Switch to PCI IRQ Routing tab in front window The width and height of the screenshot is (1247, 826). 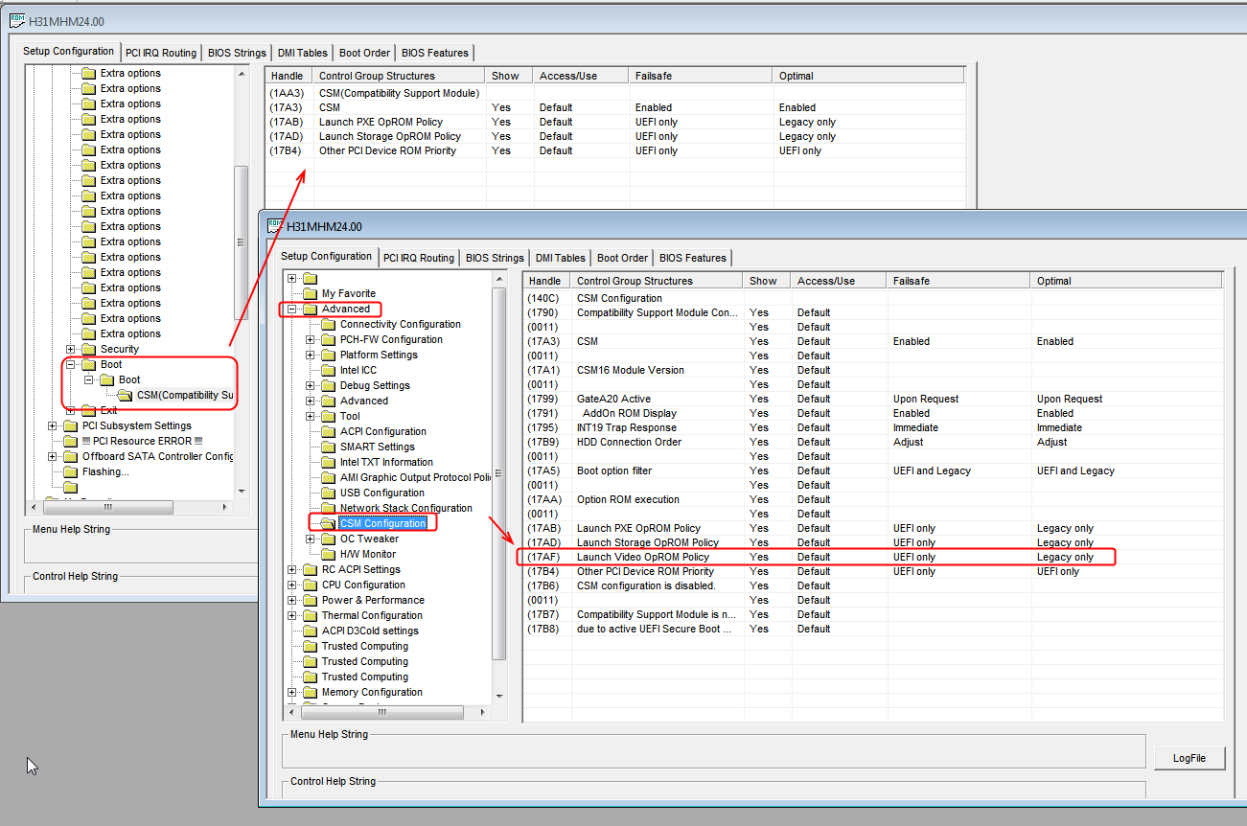(419, 258)
